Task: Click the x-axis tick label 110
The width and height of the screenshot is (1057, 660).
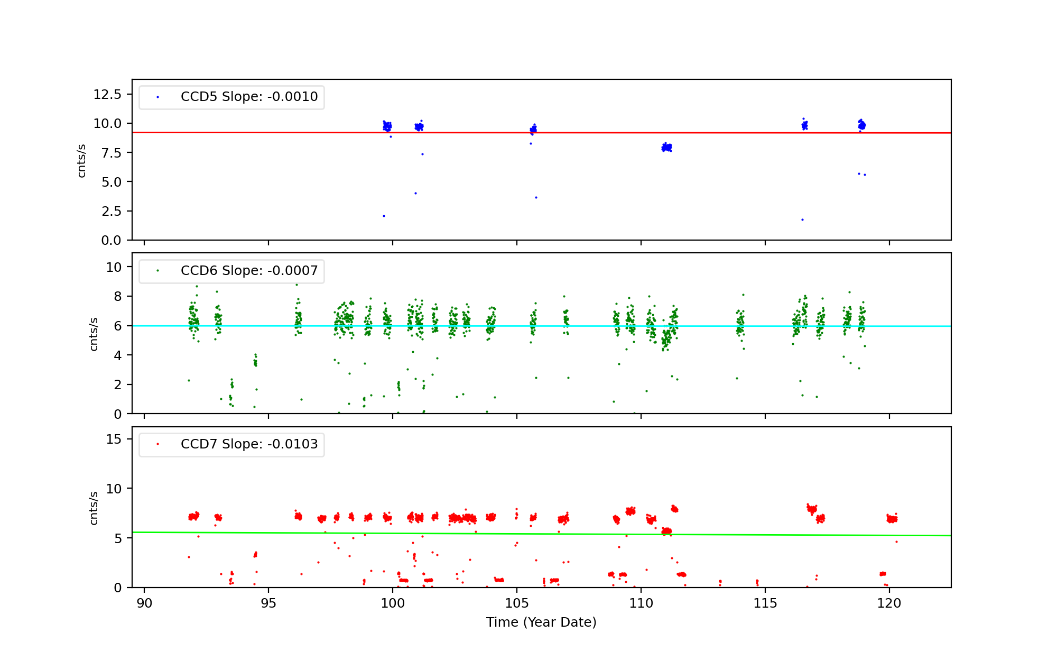Action: (641, 603)
